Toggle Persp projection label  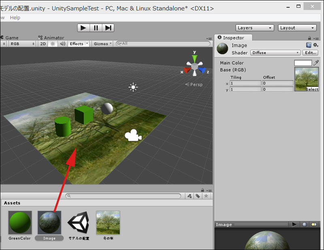tap(194, 85)
